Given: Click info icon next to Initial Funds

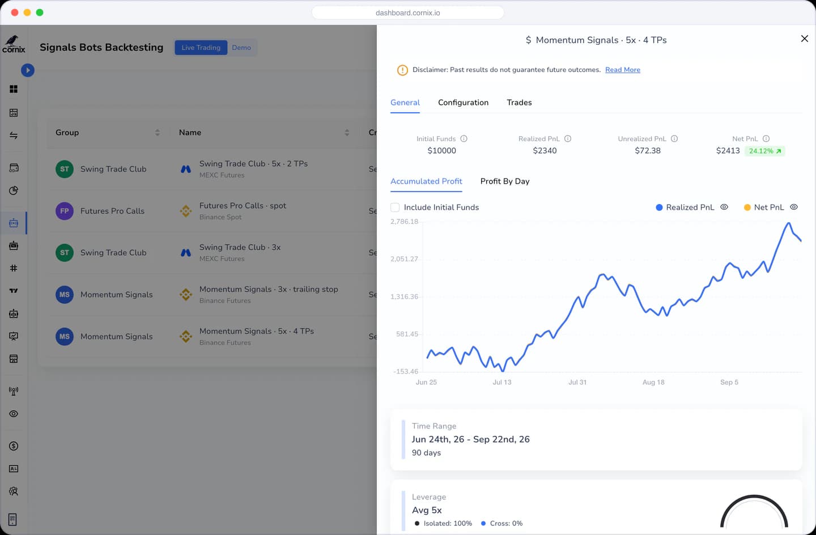Looking at the screenshot, I should tap(464, 139).
